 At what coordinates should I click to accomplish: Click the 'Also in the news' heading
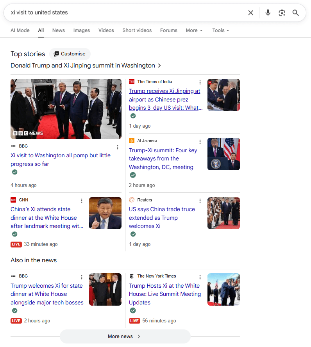[34, 260]
